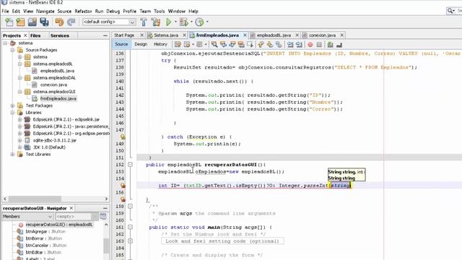Fold the recuperarDatosGUI method
Screen dimensions: 462x260
tap(130, 165)
